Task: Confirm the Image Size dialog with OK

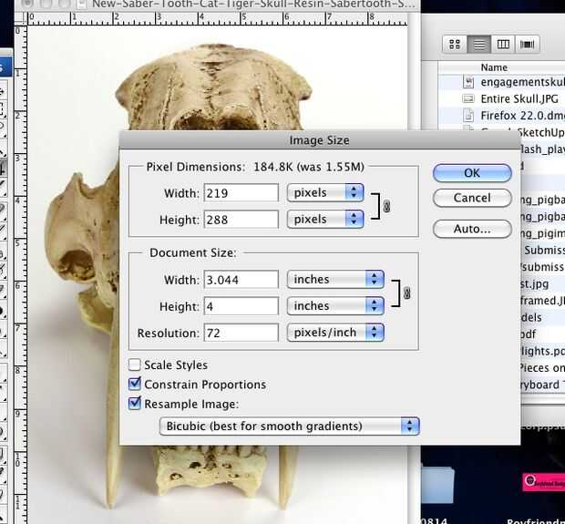Action: (x=472, y=173)
